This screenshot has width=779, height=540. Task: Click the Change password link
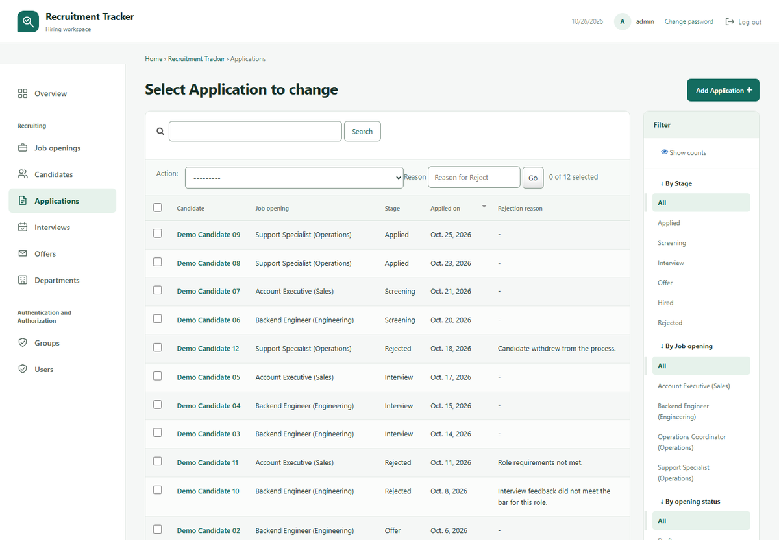pos(689,21)
